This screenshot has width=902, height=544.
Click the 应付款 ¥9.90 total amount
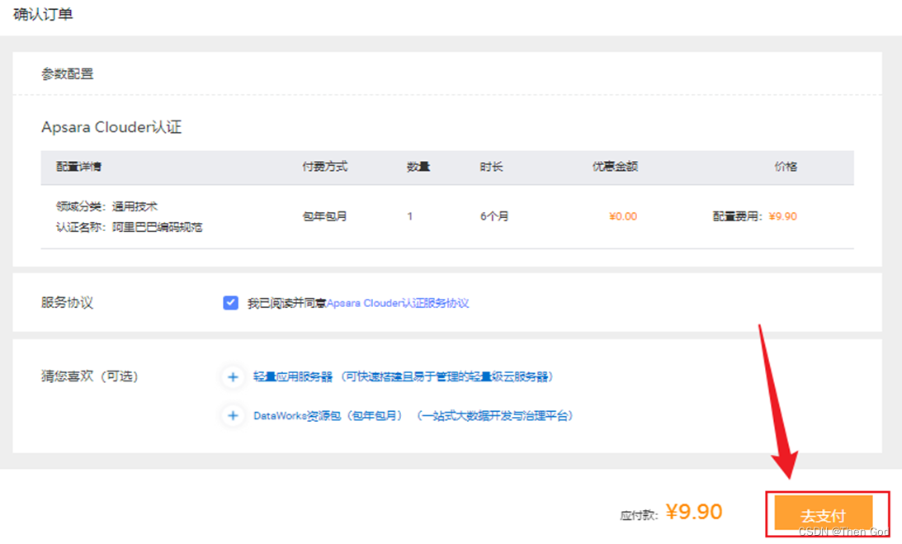point(693,513)
